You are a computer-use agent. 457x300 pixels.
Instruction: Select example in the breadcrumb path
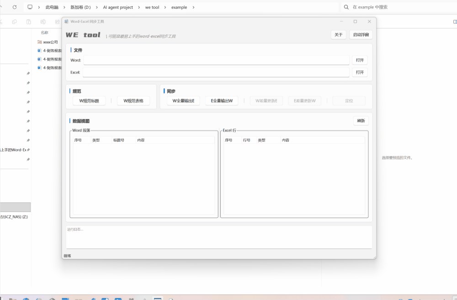[179, 7]
